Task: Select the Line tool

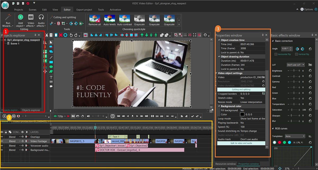Action: click(x=51, y=57)
